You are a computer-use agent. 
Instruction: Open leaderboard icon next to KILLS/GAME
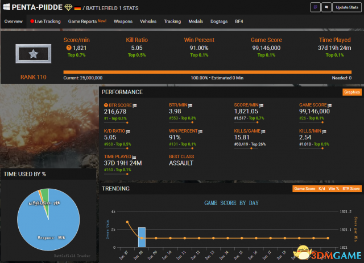tap(263, 131)
